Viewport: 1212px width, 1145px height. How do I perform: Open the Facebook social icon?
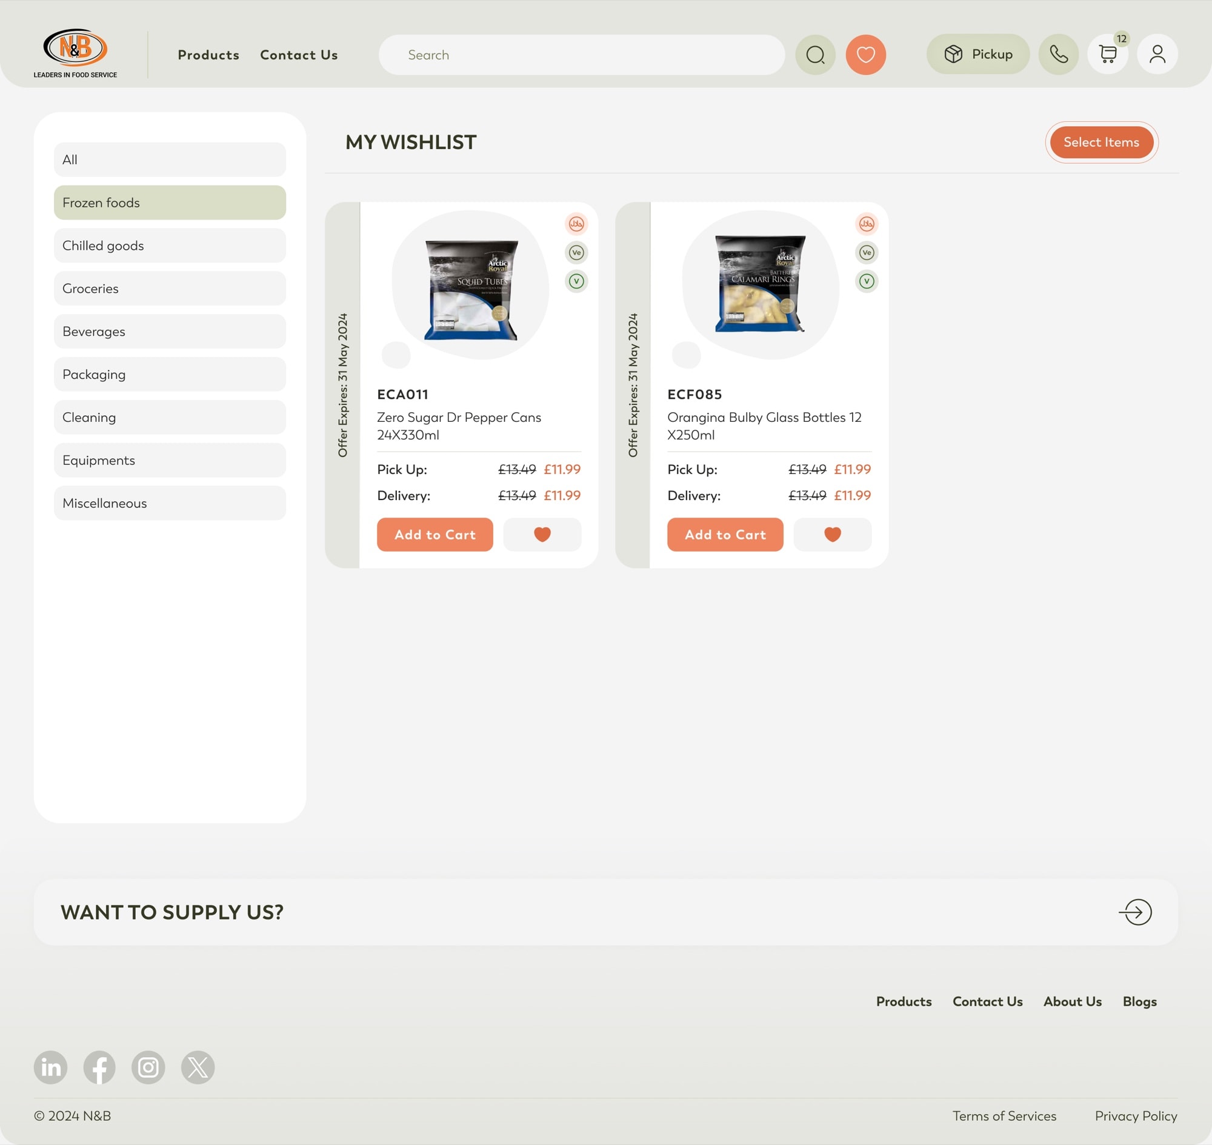tap(99, 1067)
